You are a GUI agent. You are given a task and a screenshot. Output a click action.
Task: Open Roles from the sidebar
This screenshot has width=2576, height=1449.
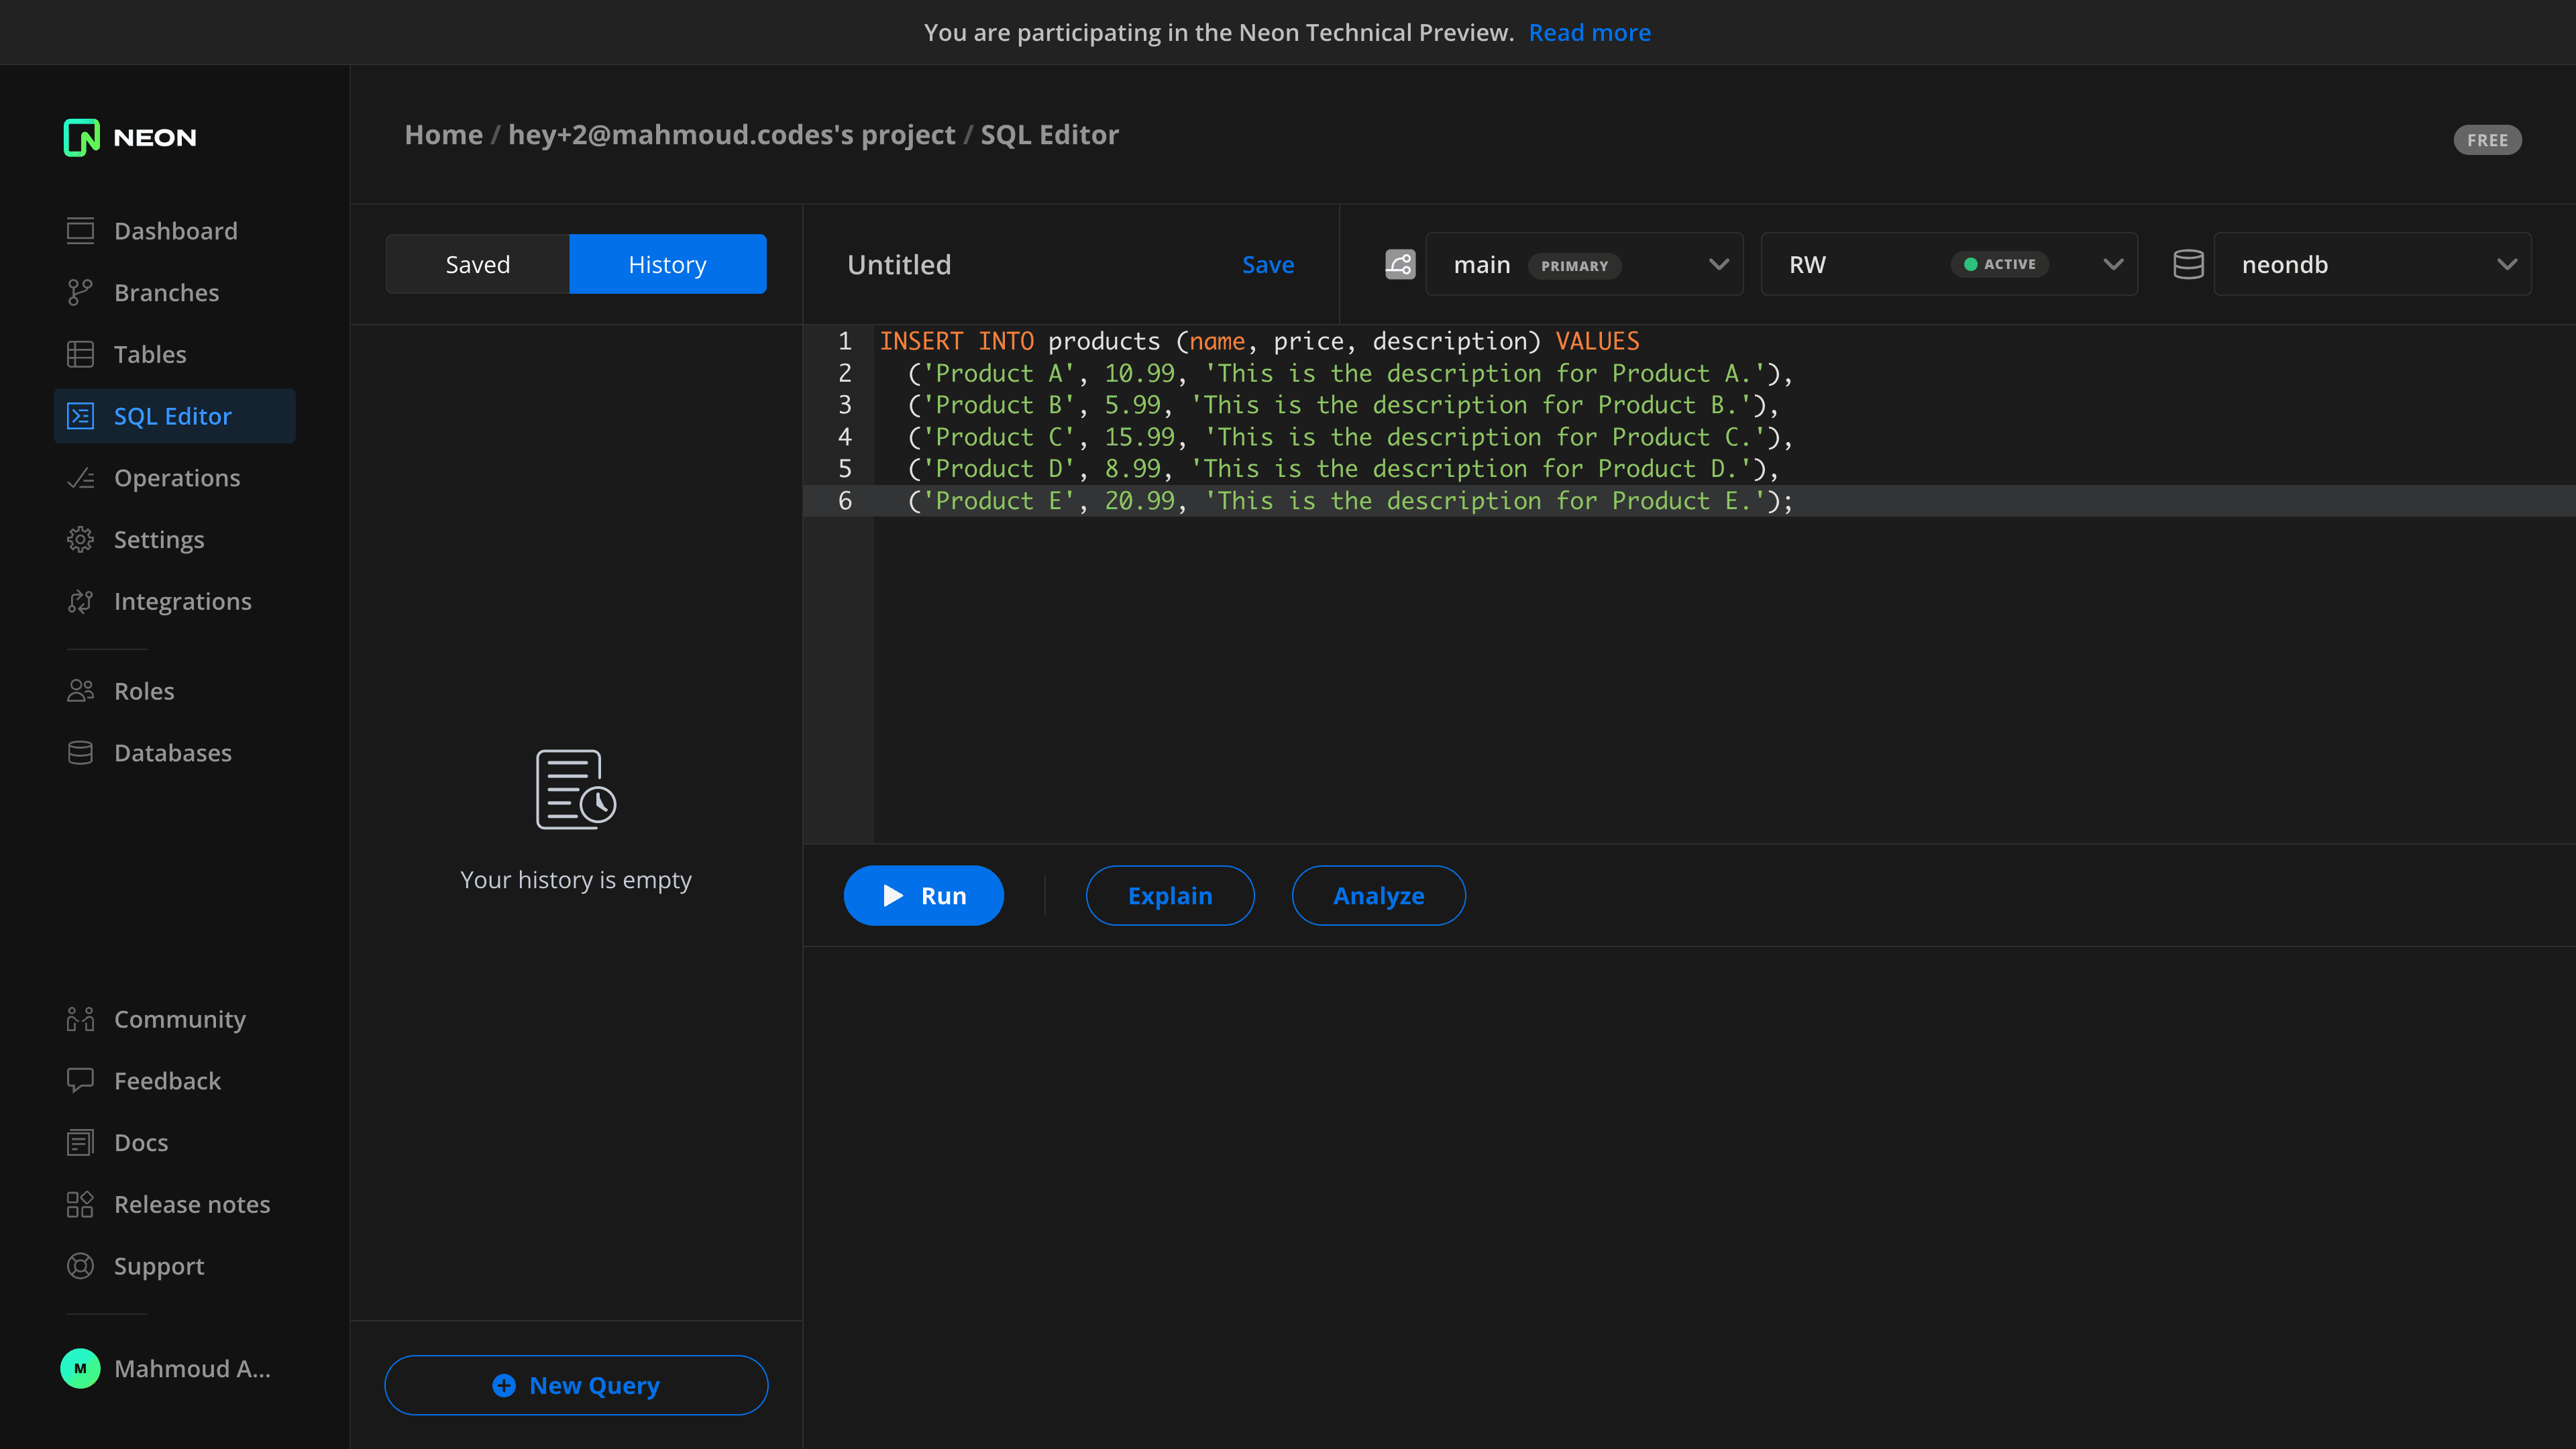[x=143, y=691]
